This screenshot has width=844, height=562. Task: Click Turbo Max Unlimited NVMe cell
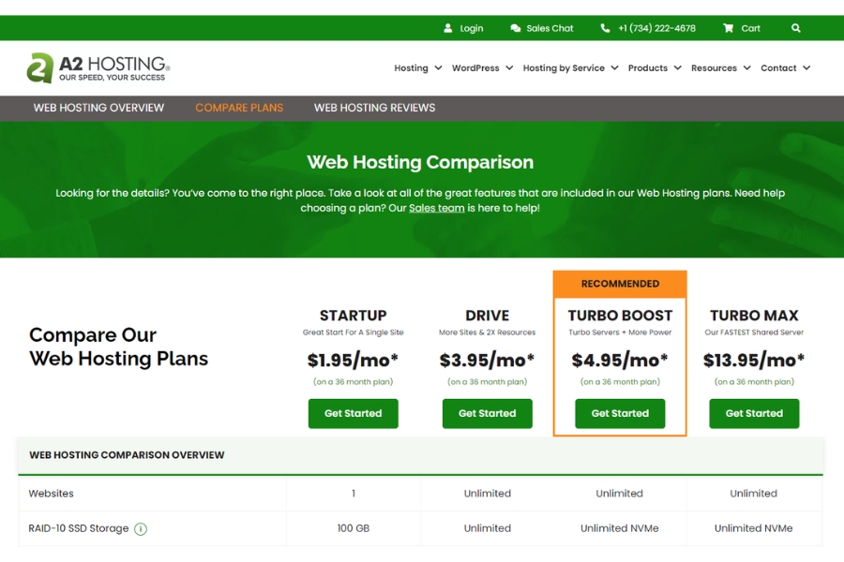tap(754, 528)
